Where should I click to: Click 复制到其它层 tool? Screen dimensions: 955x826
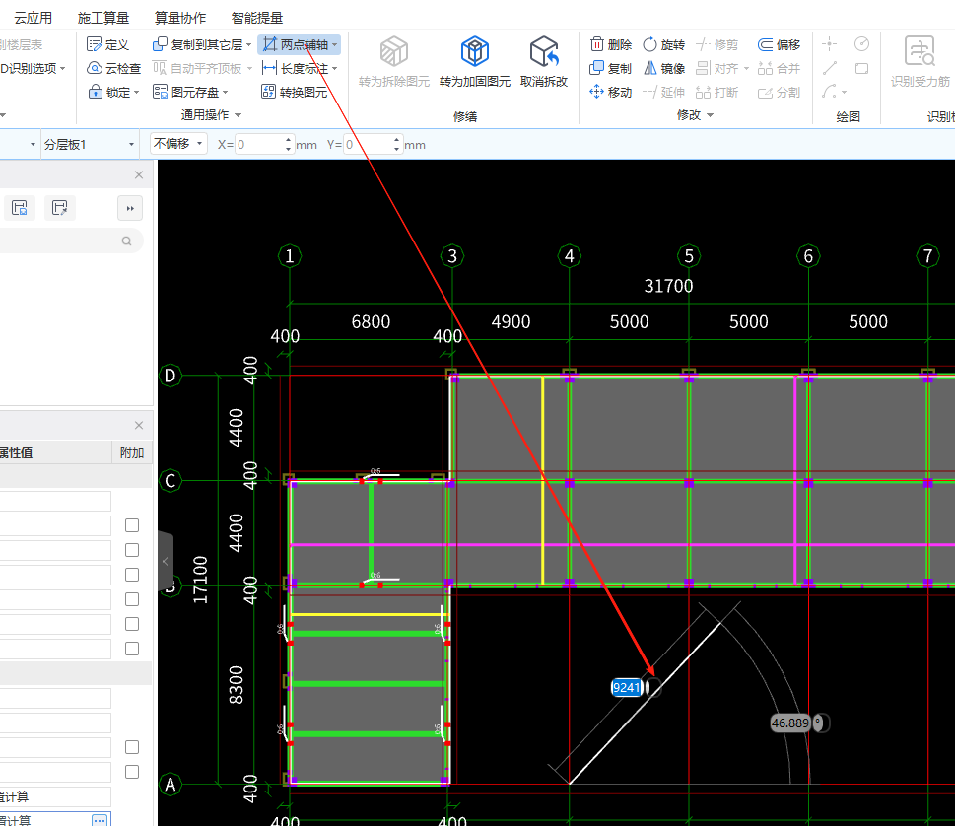click(198, 44)
